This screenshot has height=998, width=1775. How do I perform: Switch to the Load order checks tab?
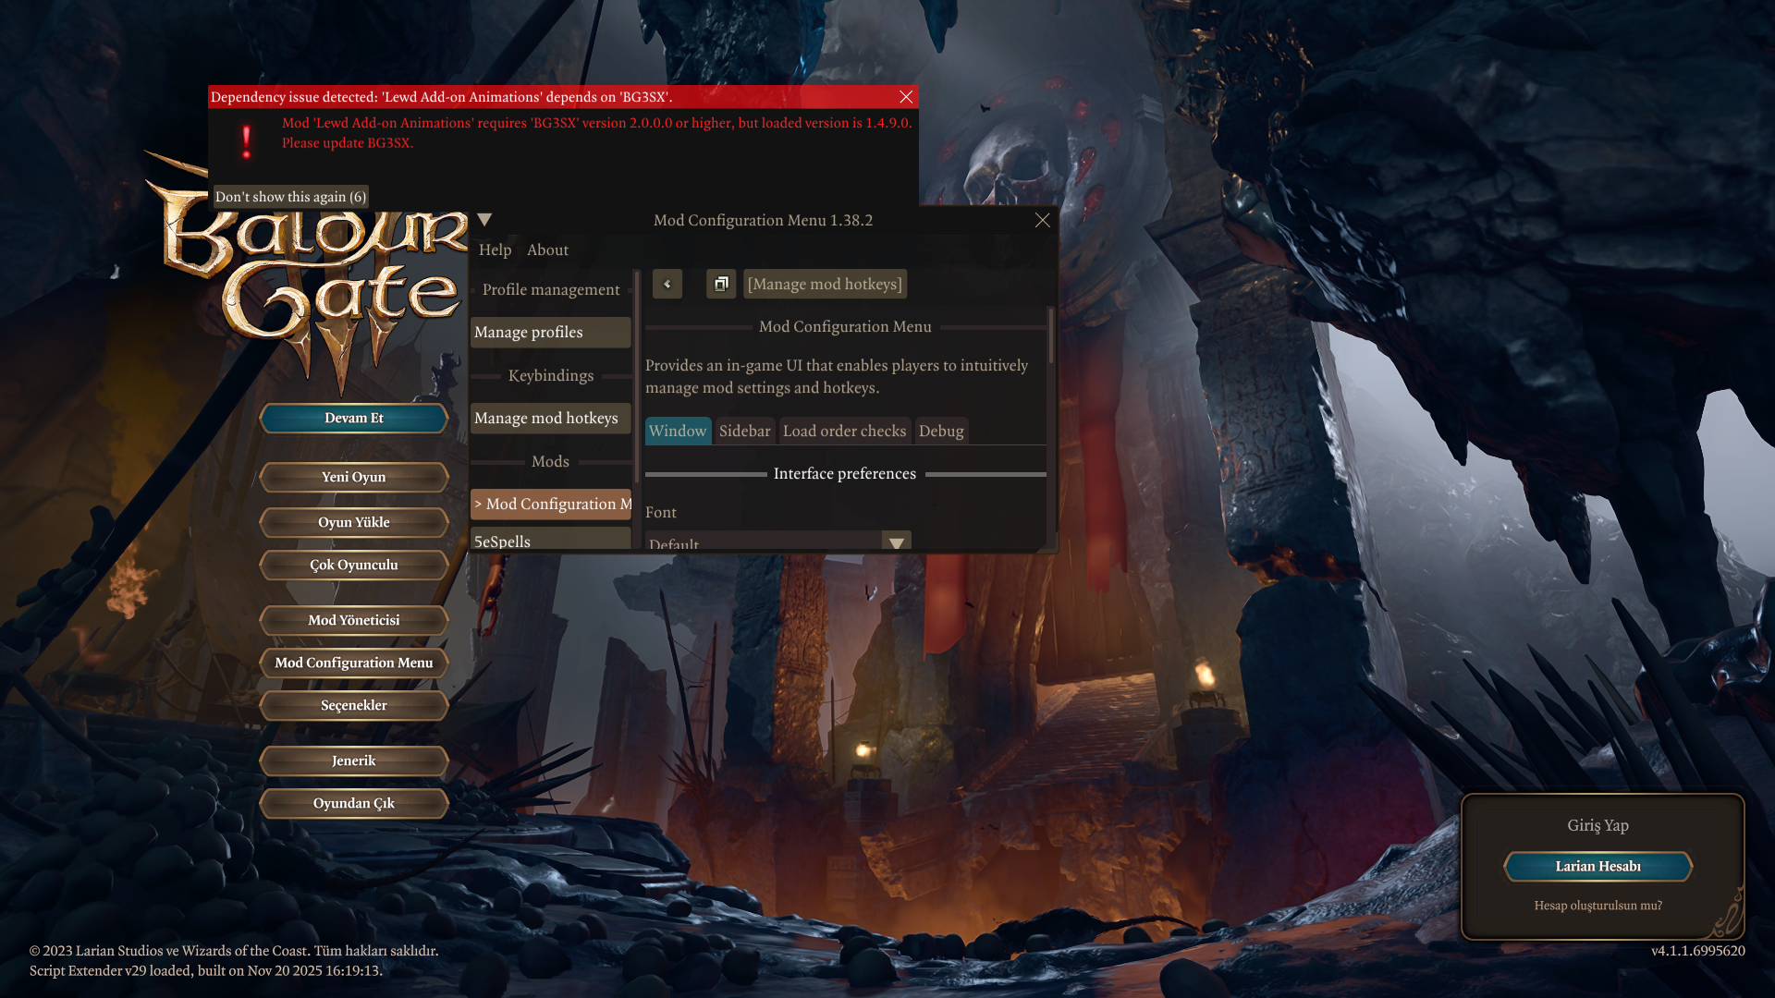845,431
